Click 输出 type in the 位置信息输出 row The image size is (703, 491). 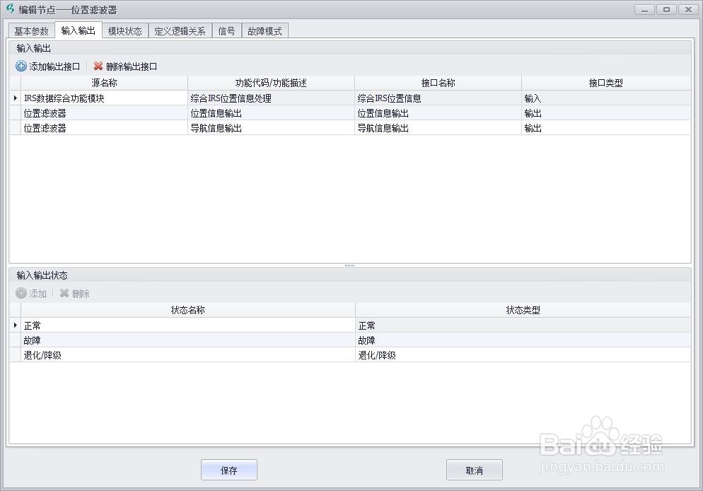click(606, 113)
